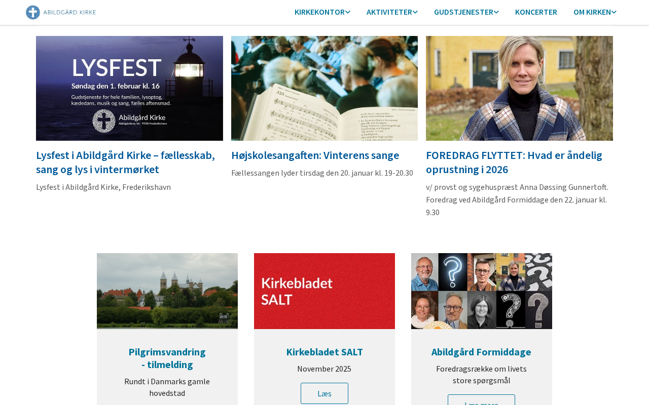Open the Pilgrimsvandring - tilmelding heading
Screen dimensions: 649x405
tap(167, 358)
